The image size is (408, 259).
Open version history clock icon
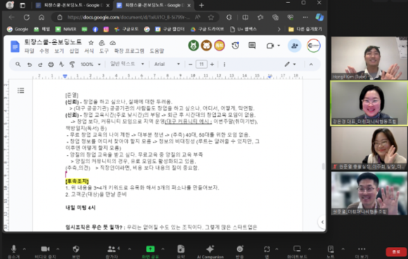click(x=236, y=46)
